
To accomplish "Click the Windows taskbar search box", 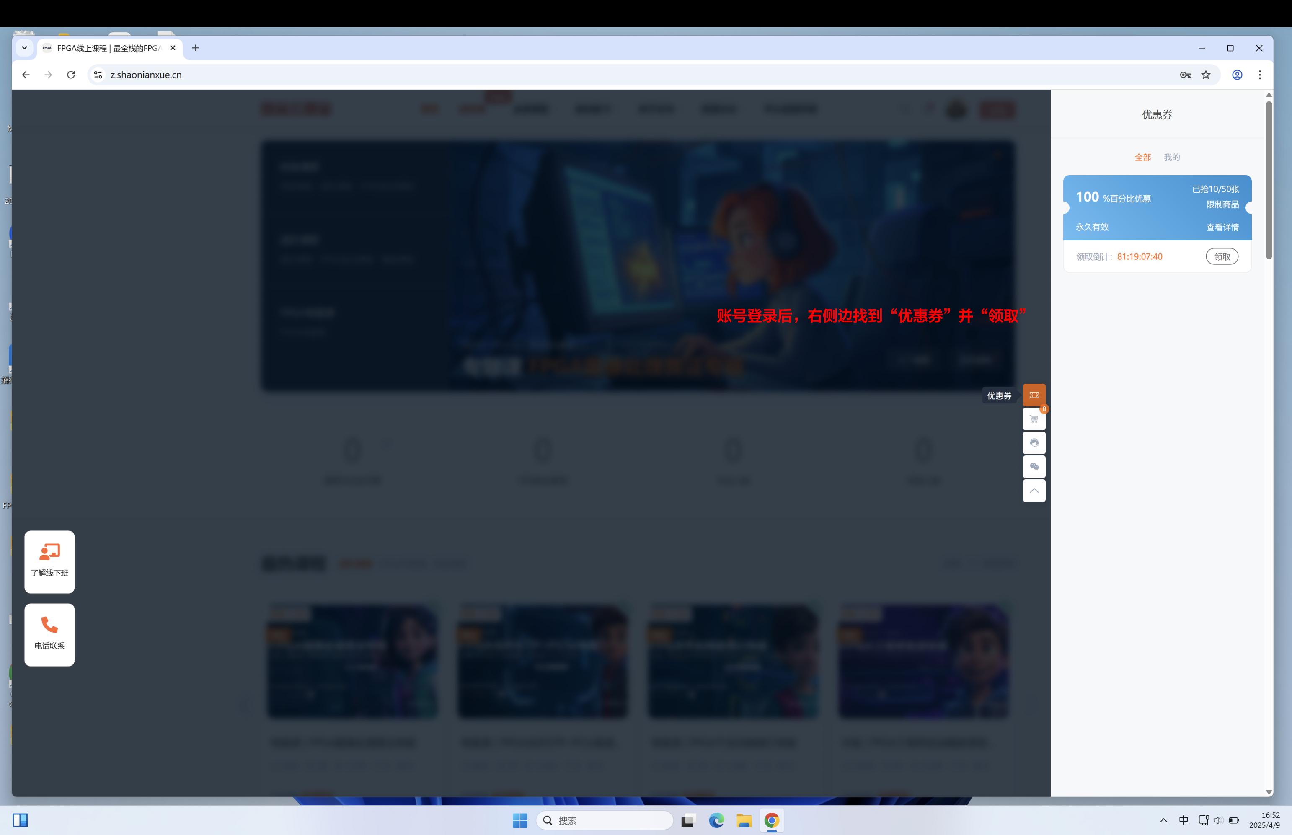I will point(605,820).
